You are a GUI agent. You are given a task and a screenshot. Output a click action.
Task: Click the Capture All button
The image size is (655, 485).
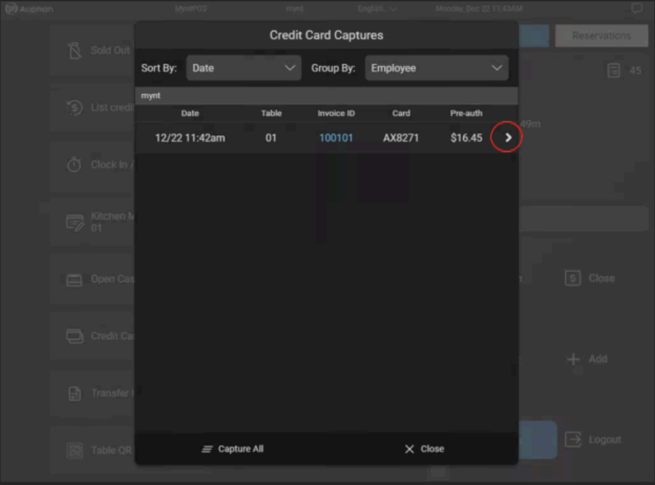(x=232, y=449)
